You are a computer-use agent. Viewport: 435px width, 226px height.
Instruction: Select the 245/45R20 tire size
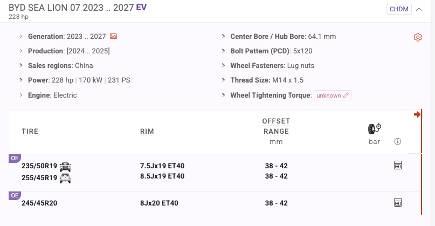[40, 203]
